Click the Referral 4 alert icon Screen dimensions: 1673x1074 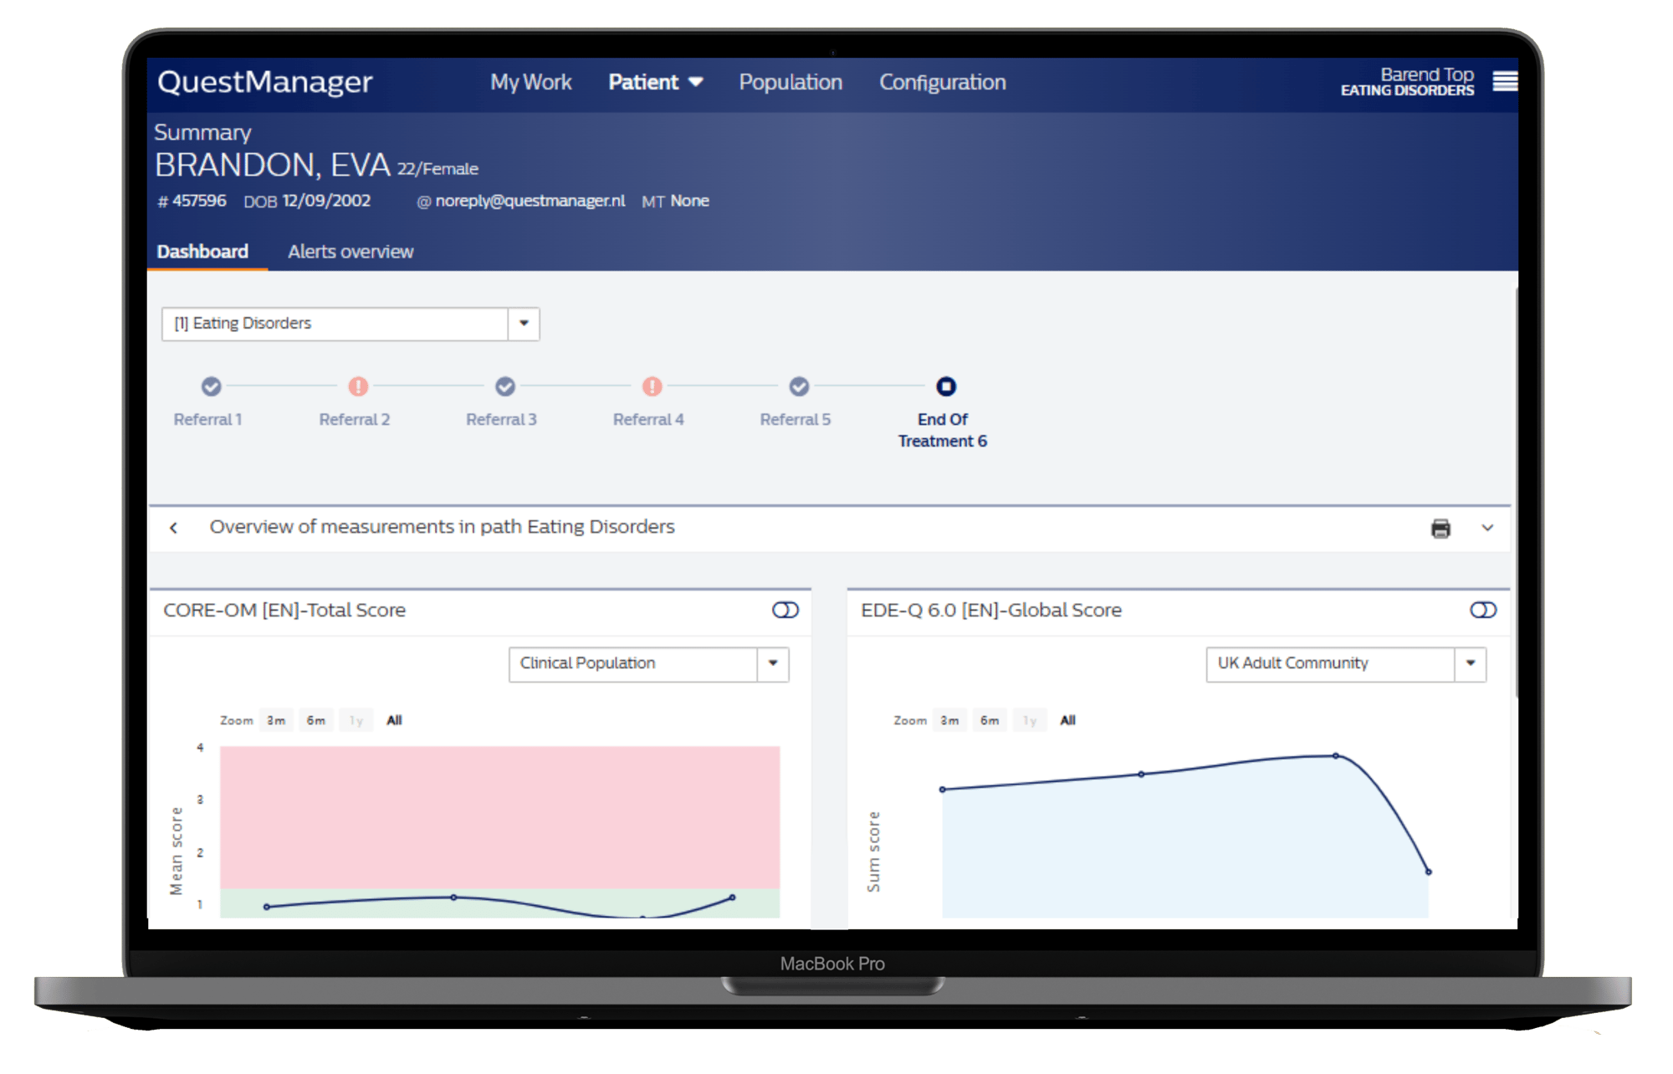point(652,386)
